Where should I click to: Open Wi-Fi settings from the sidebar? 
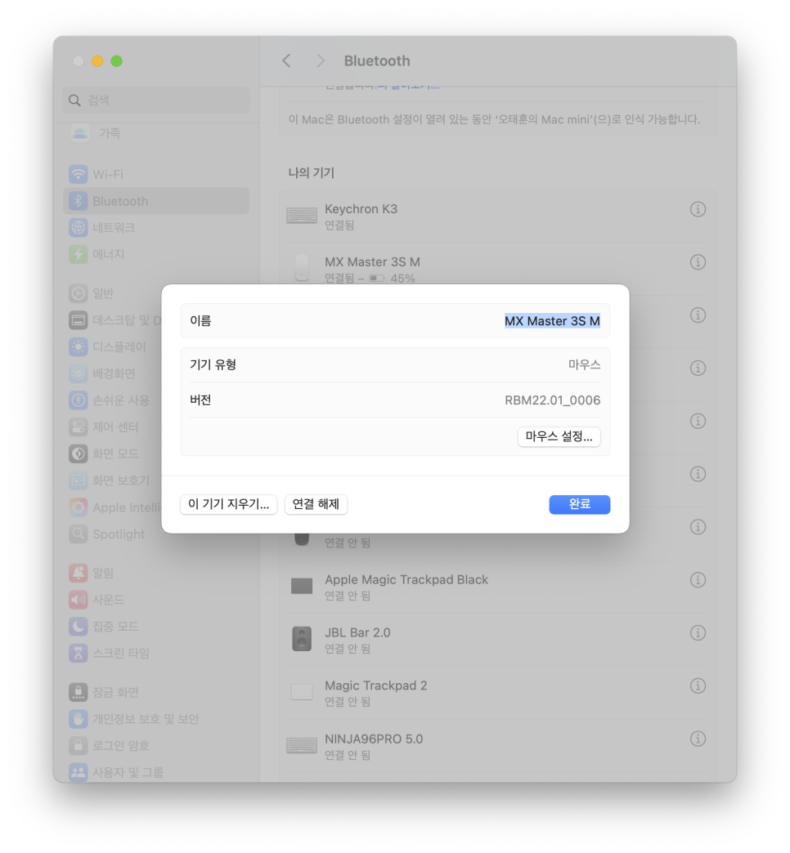tap(156, 175)
